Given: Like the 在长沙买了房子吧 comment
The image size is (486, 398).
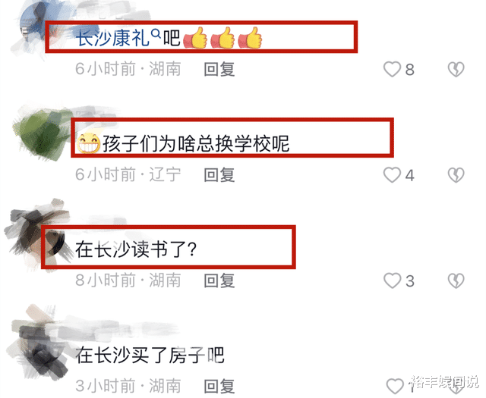Looking at the screenshot, I should pos(395,386).
